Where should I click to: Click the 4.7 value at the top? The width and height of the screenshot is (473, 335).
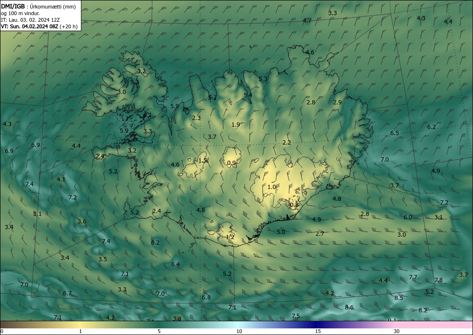[x=307, y=20]
